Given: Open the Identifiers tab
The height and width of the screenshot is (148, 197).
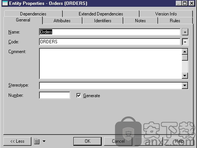Looking at the screenshot, I should click(102, 21).
